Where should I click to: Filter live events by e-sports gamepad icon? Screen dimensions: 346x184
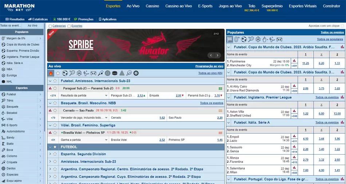click(x=93, y=73)
